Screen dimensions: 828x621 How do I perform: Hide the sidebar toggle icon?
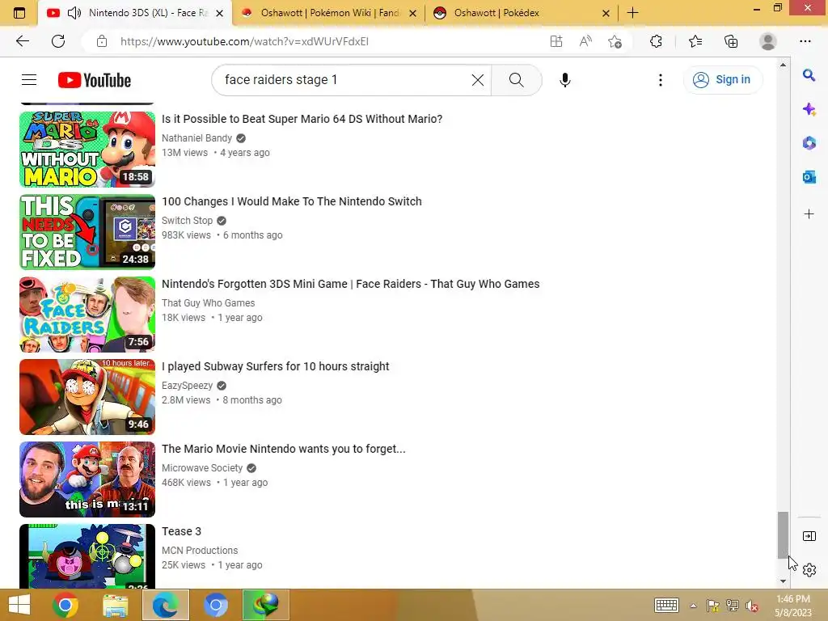809,536
